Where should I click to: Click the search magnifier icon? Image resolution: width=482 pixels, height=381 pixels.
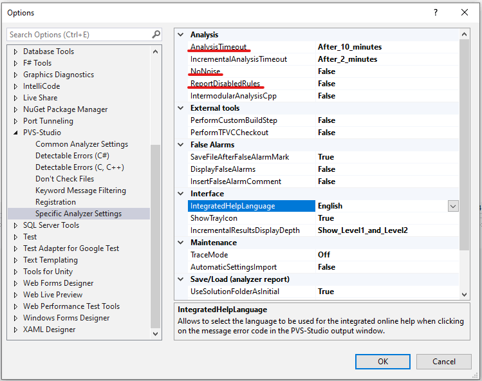pyautogui.click(x=156, y=35)
